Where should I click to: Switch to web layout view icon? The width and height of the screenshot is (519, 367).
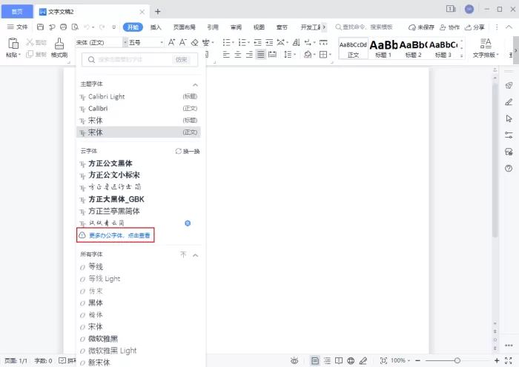coord(351,360)
